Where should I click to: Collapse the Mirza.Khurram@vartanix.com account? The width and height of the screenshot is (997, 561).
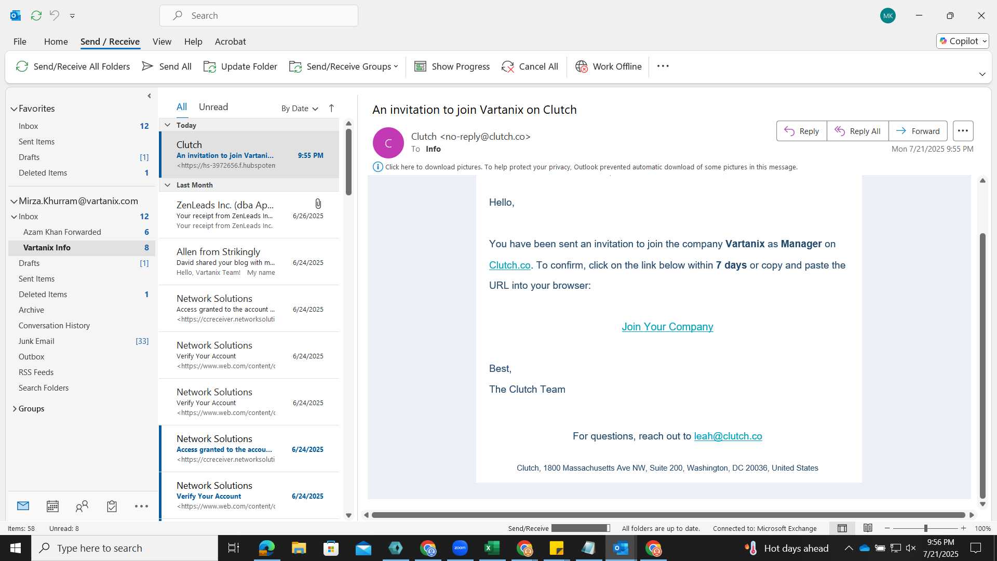point(14,201)
